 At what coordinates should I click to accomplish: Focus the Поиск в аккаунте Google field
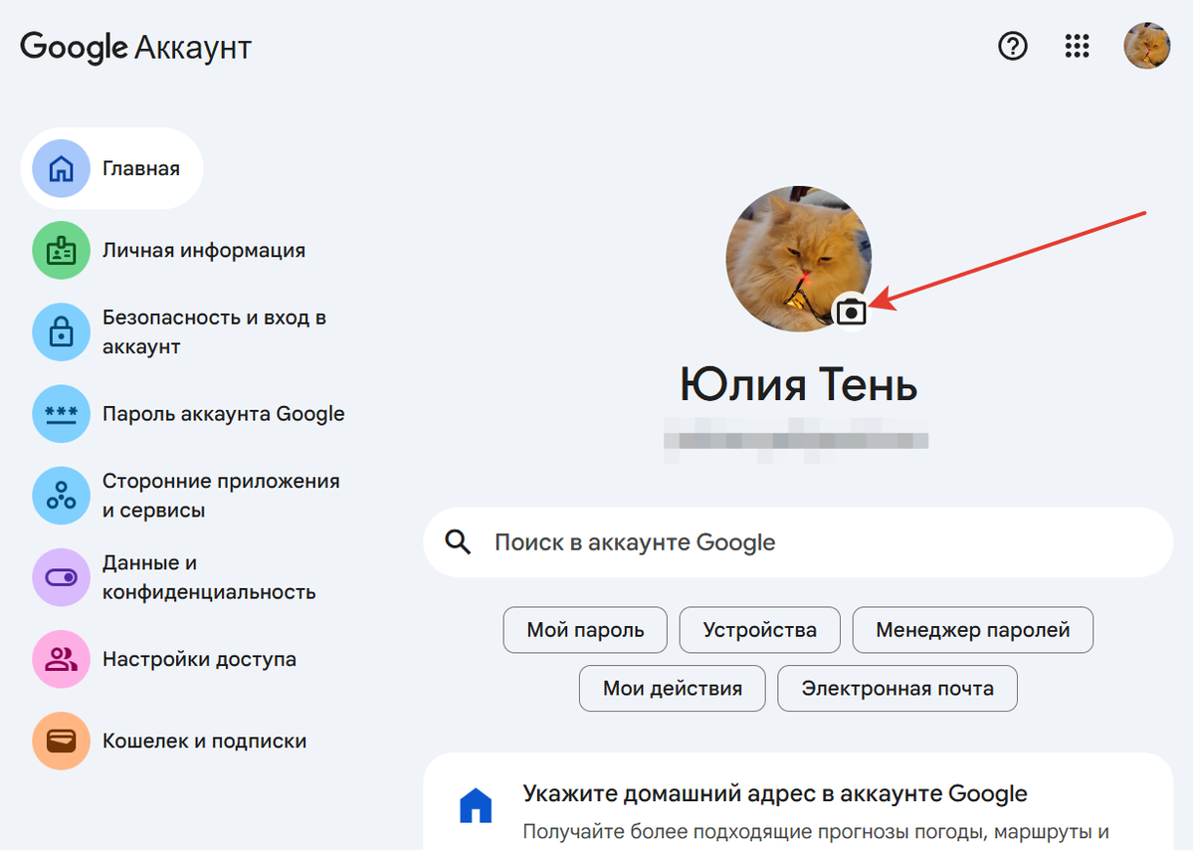click(x=796, y=542)
